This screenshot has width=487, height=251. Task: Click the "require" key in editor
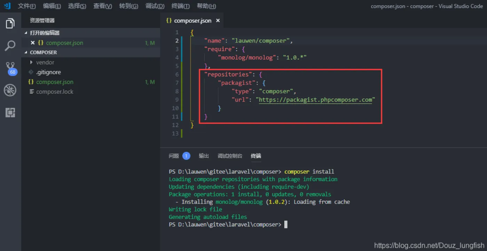219,49
